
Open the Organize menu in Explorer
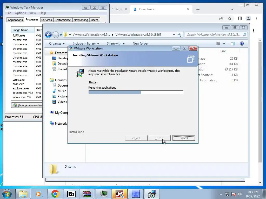pyautogui.click(x=57, y=44)
